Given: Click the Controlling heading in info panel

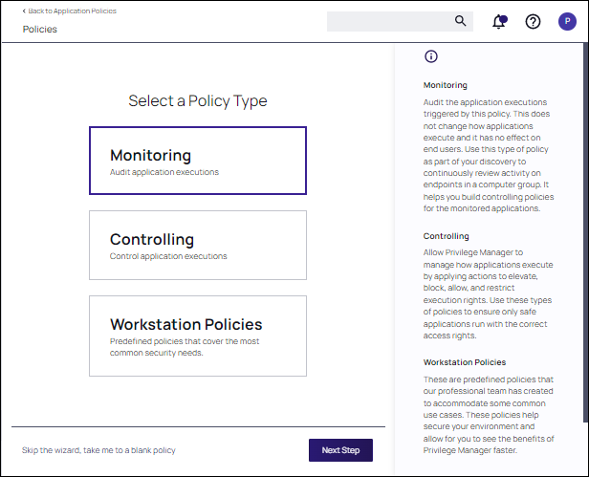Looking at the screenshot, I should [x=446, y=236].
